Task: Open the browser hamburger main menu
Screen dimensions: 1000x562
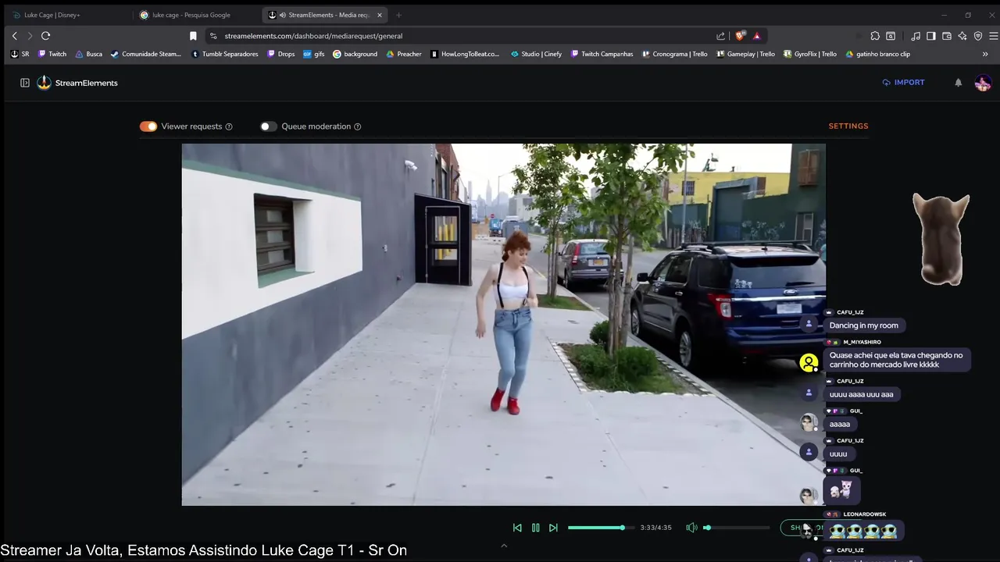Action: [994, 36]
